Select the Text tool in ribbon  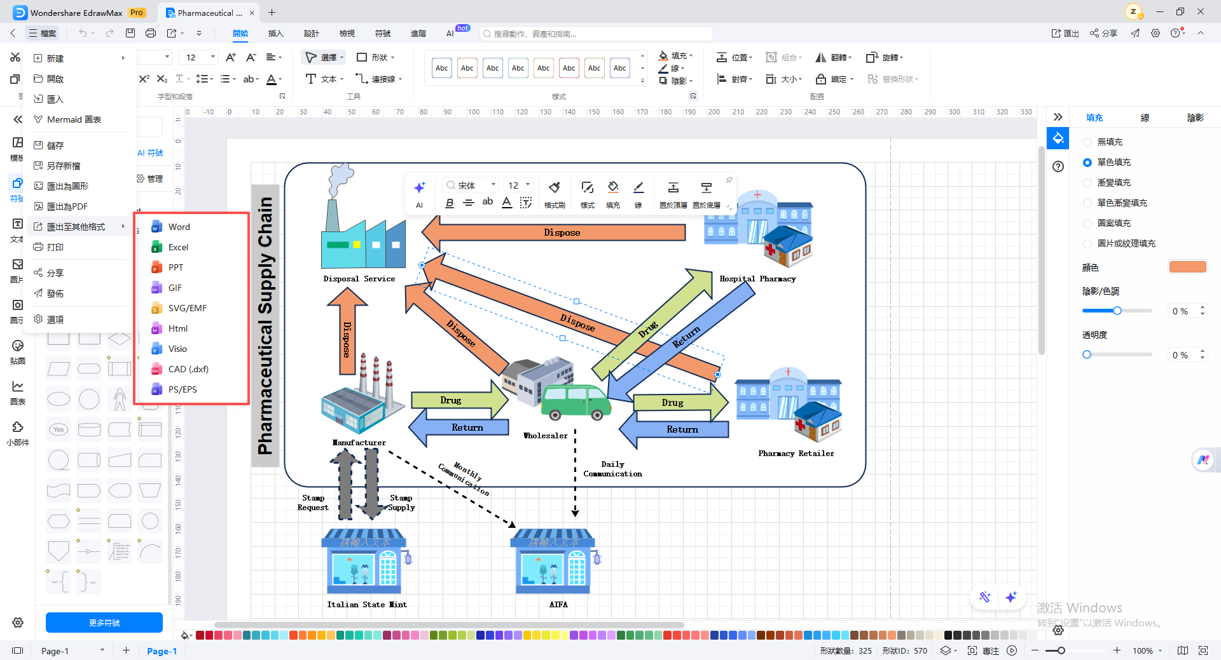[323, 79]
